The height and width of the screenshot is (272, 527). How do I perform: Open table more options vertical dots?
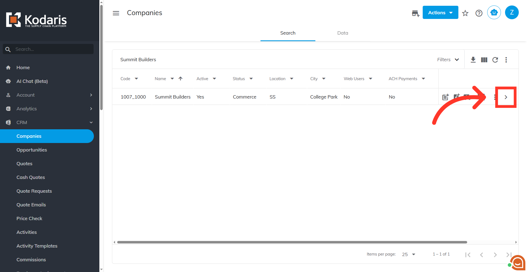coord(506,60)
